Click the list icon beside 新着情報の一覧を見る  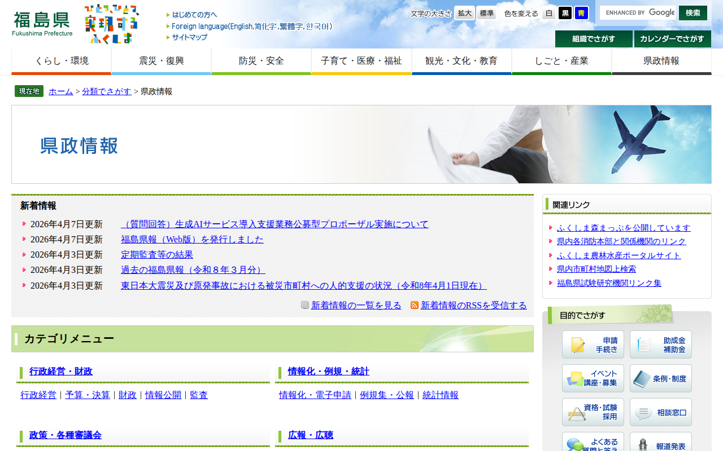[x=305, y=305]
